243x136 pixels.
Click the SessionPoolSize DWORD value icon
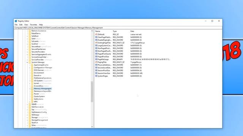point(96,71)
